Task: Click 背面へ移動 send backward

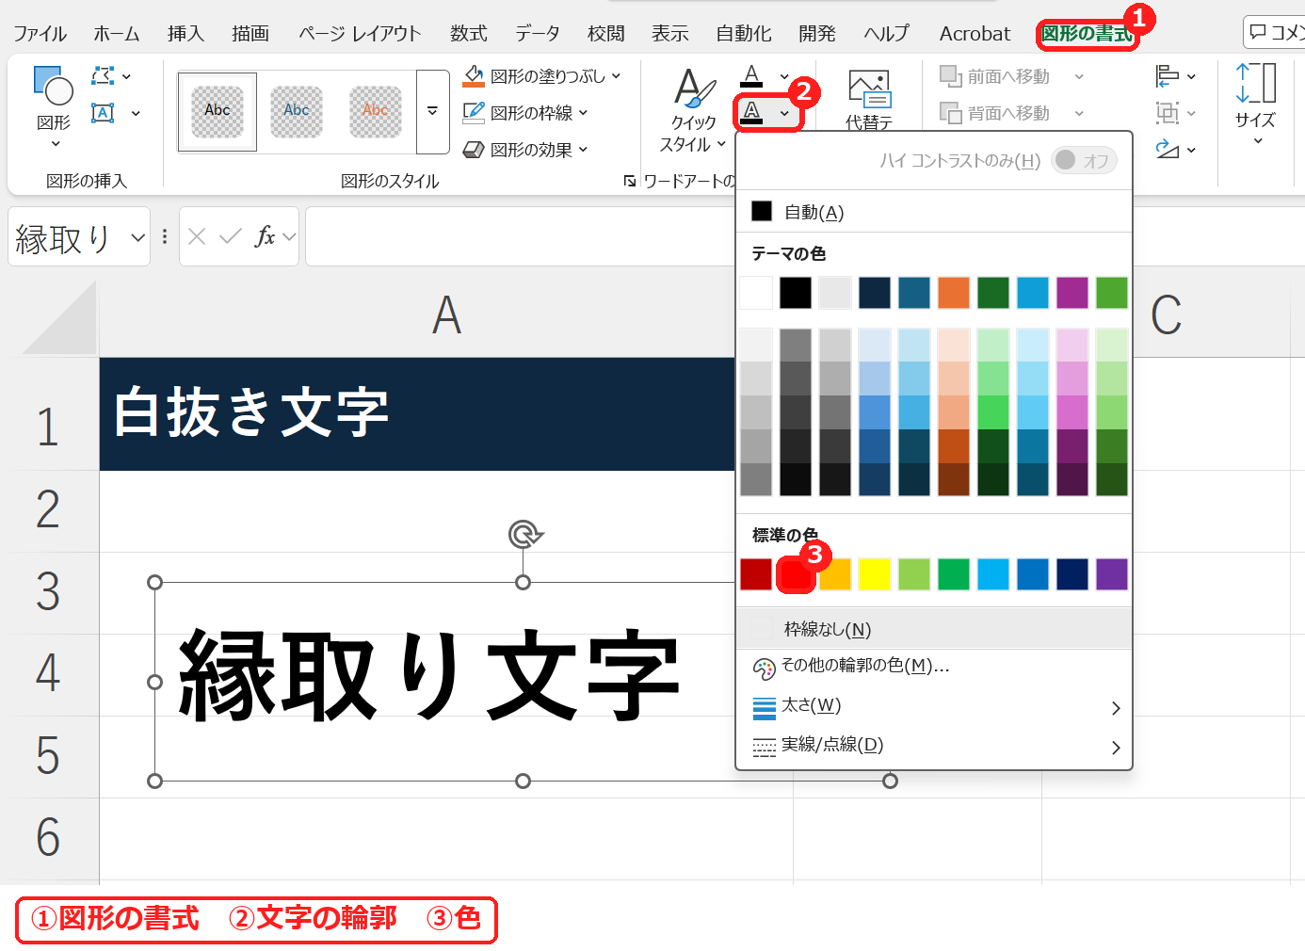Action: pyautogui.click(x=996, y=113)
